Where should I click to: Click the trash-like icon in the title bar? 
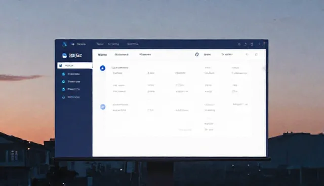[252, 44]
